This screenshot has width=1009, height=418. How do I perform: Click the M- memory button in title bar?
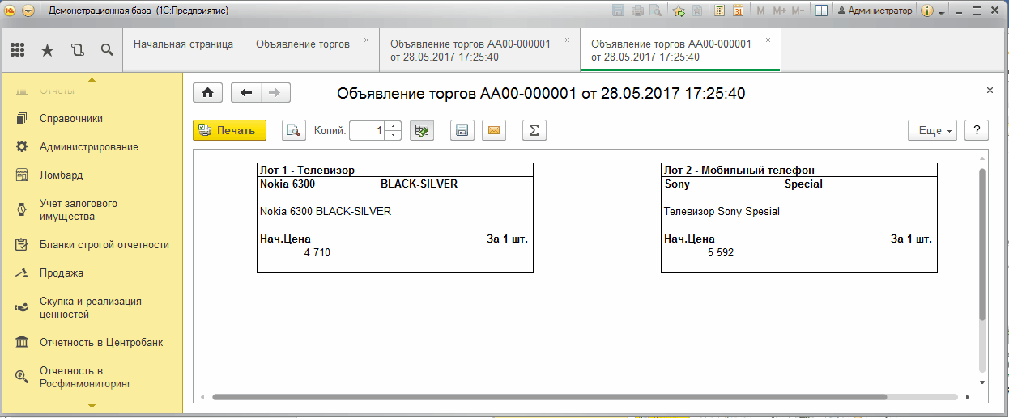coord(798,11)
